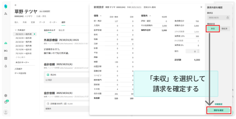Click the user avatar at sidebar bottom
Viewport: 236px width, 119px height.
tap(6, 112)
